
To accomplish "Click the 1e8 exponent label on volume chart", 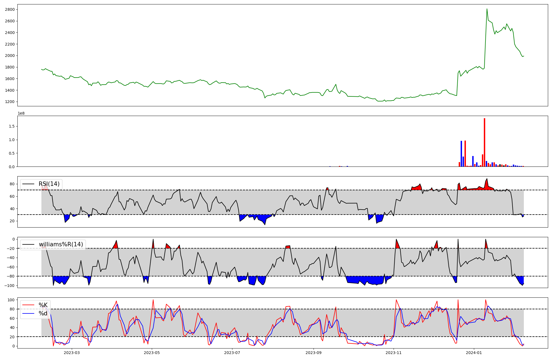I will point(21,113).
